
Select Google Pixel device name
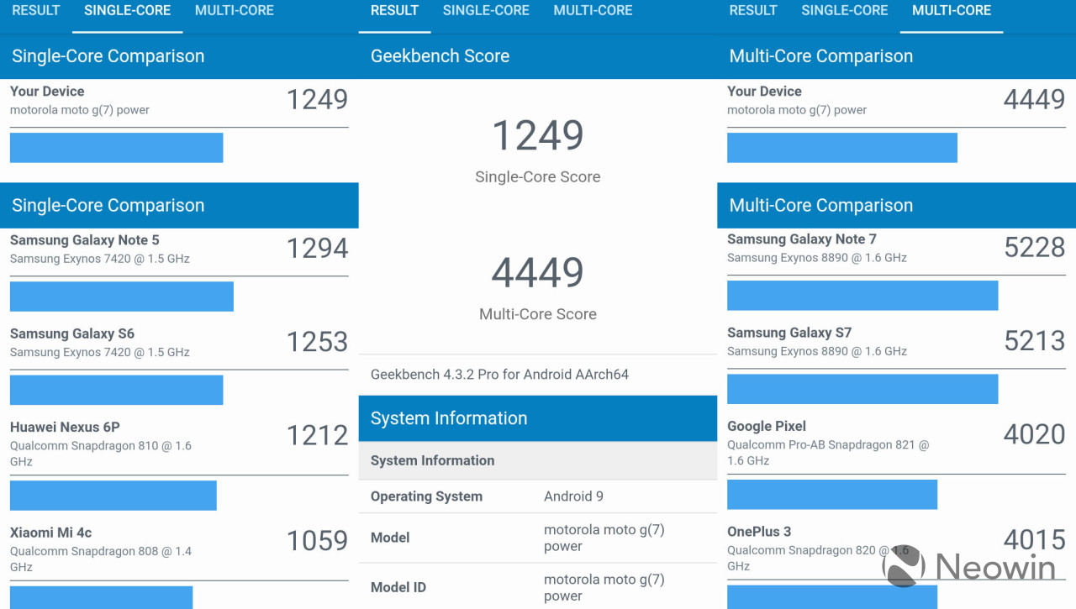tap(767, 426)
